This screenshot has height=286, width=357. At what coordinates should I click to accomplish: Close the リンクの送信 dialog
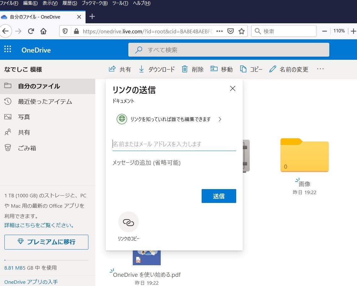tap(233, 88)
